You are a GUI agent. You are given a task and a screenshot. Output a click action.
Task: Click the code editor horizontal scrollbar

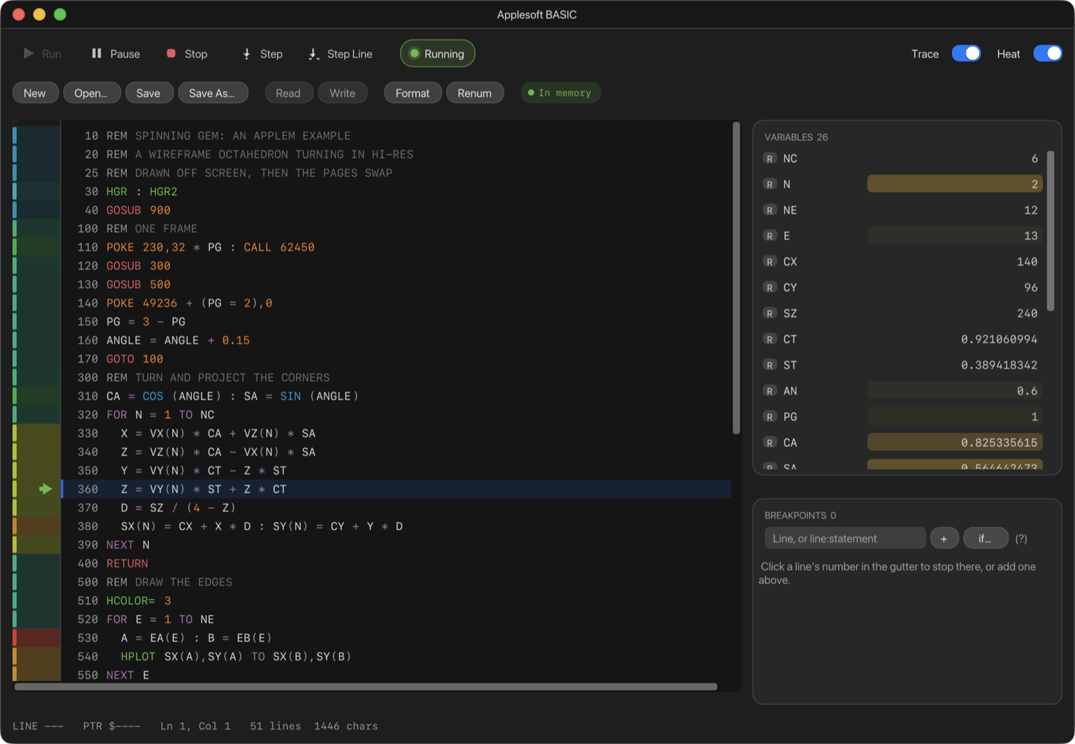tap(366, 687)
